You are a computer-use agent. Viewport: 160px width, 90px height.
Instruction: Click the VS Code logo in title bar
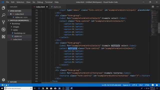click(x=3, y=2)
